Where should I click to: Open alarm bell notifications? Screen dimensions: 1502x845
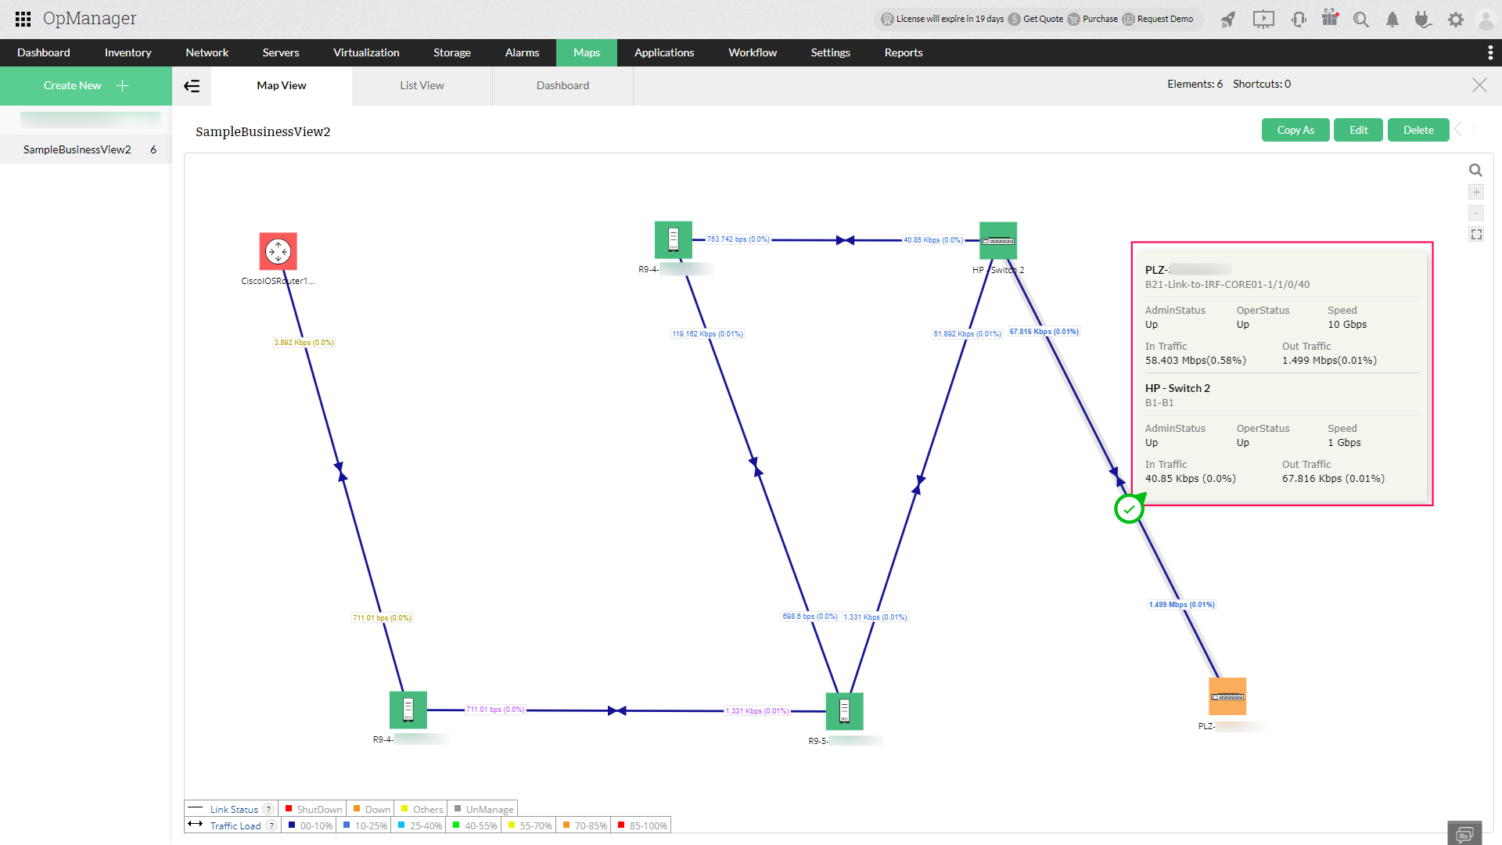point(1392,20)
